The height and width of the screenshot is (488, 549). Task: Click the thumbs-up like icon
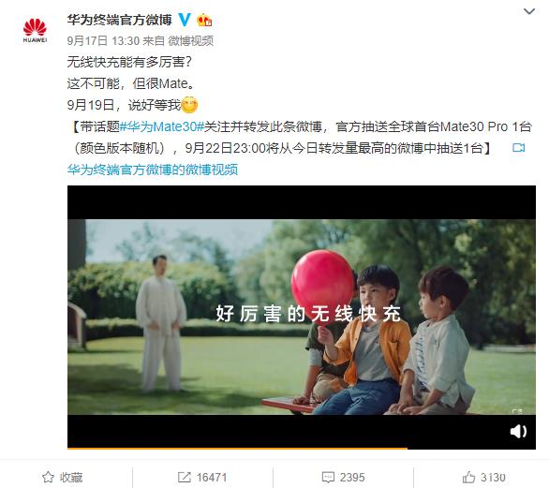coord(468,477)
